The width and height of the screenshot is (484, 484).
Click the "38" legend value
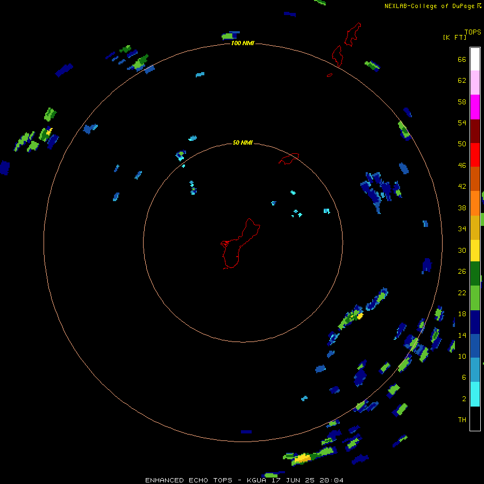(462, 208)
